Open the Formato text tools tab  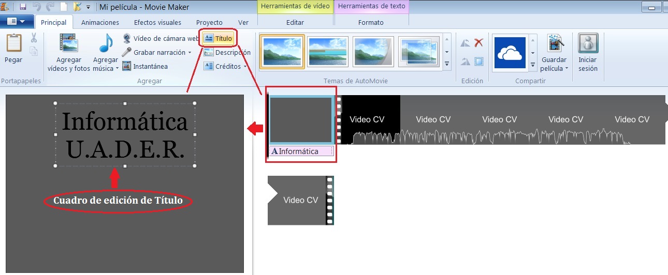click(371, 22)
